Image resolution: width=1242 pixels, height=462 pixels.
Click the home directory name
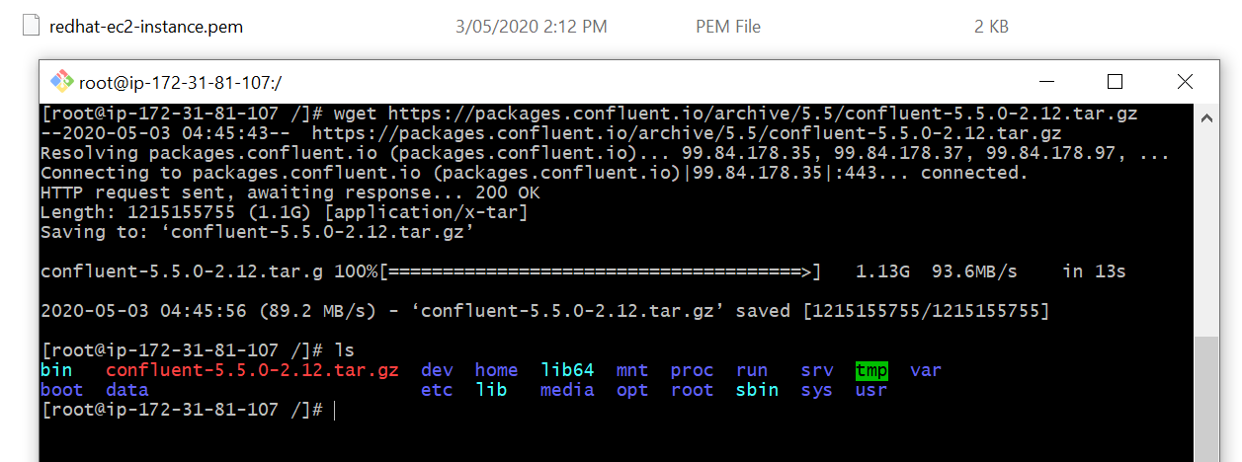(x=496, y=370)
